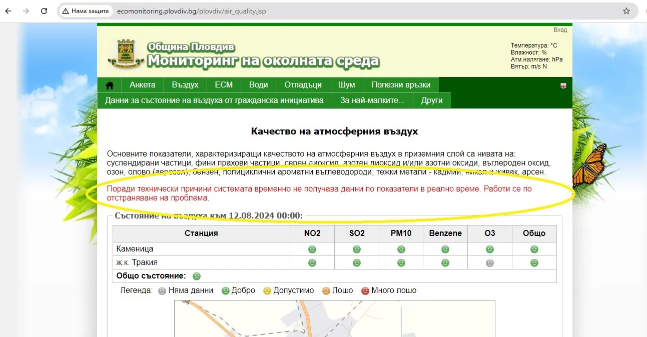Open the Въздух menu
The image size is (647, 337).
click(185, 85)
